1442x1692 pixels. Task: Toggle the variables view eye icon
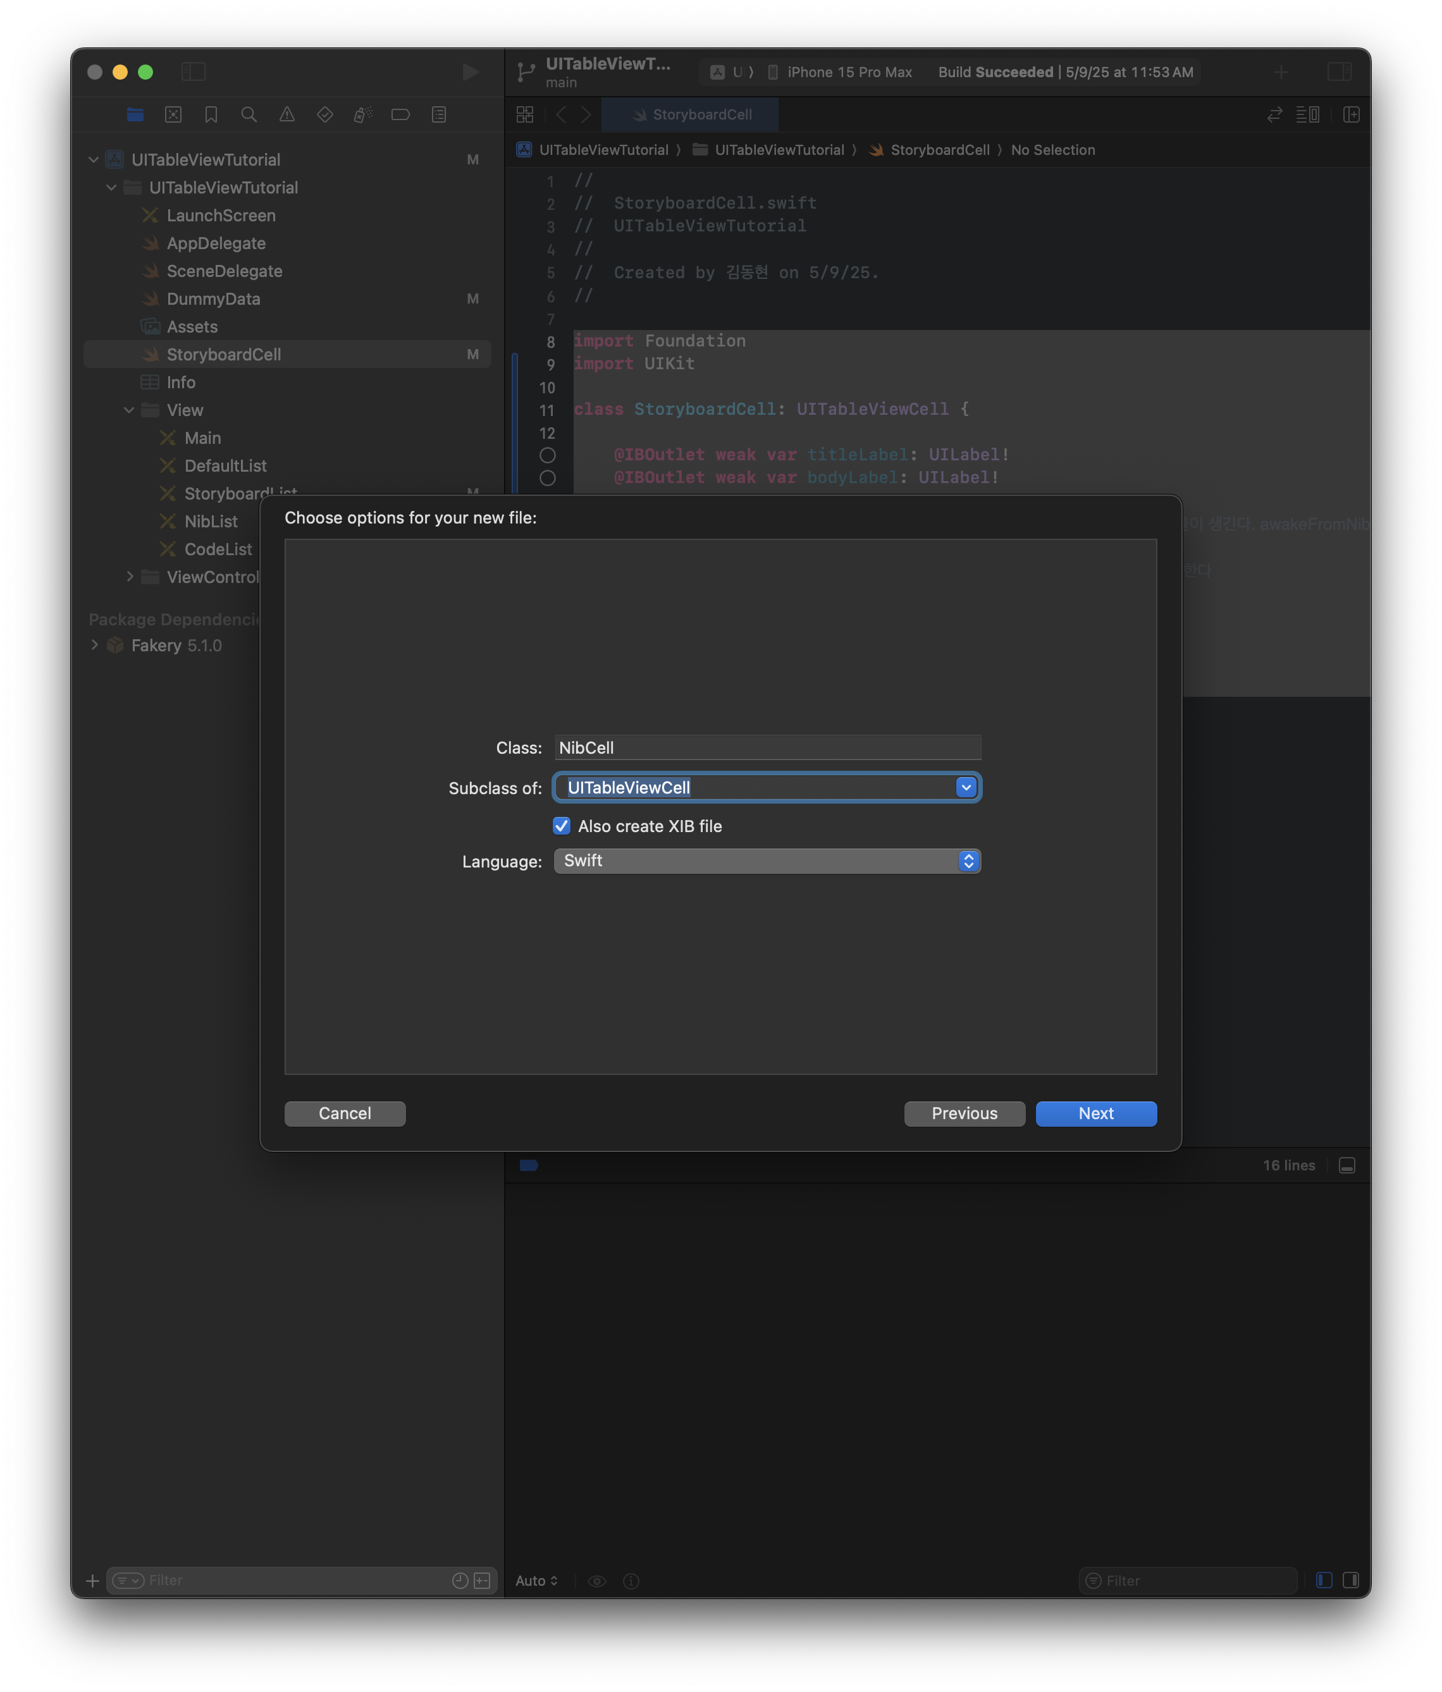[x=597, y=1581]
